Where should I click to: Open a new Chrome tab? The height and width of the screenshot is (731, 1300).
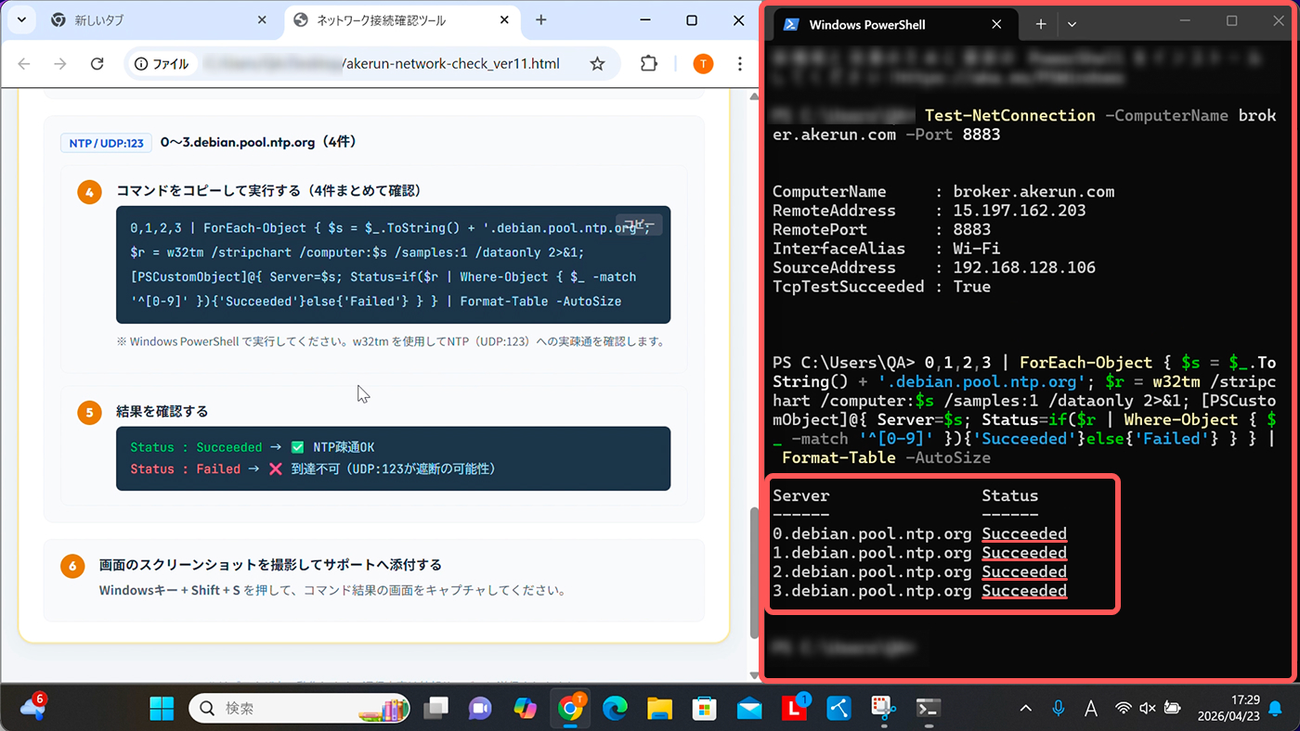pyautogui.click(x=541, y=20)
